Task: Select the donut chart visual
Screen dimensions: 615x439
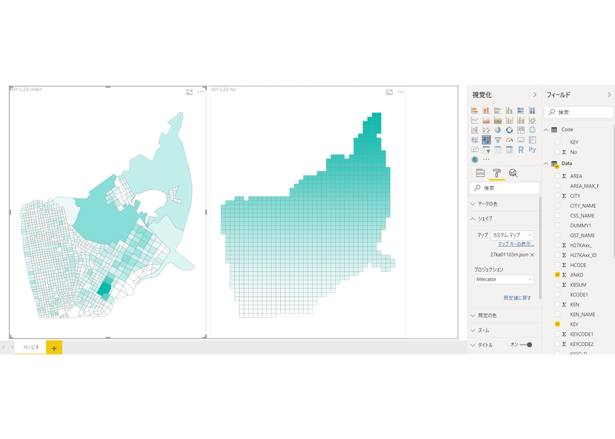Action: (509, 130)
